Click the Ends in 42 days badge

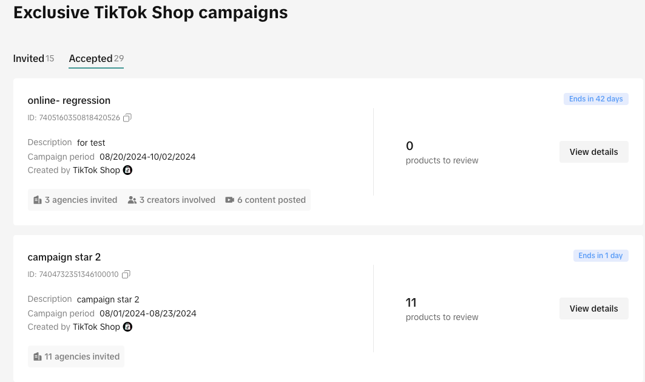(x=596, y=99)
